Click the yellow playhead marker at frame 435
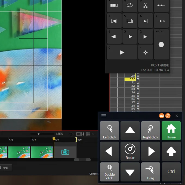 pyautogui.click(x=54, y=139)
